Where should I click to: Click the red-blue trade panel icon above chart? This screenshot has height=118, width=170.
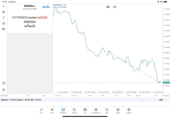click(108, 7)
